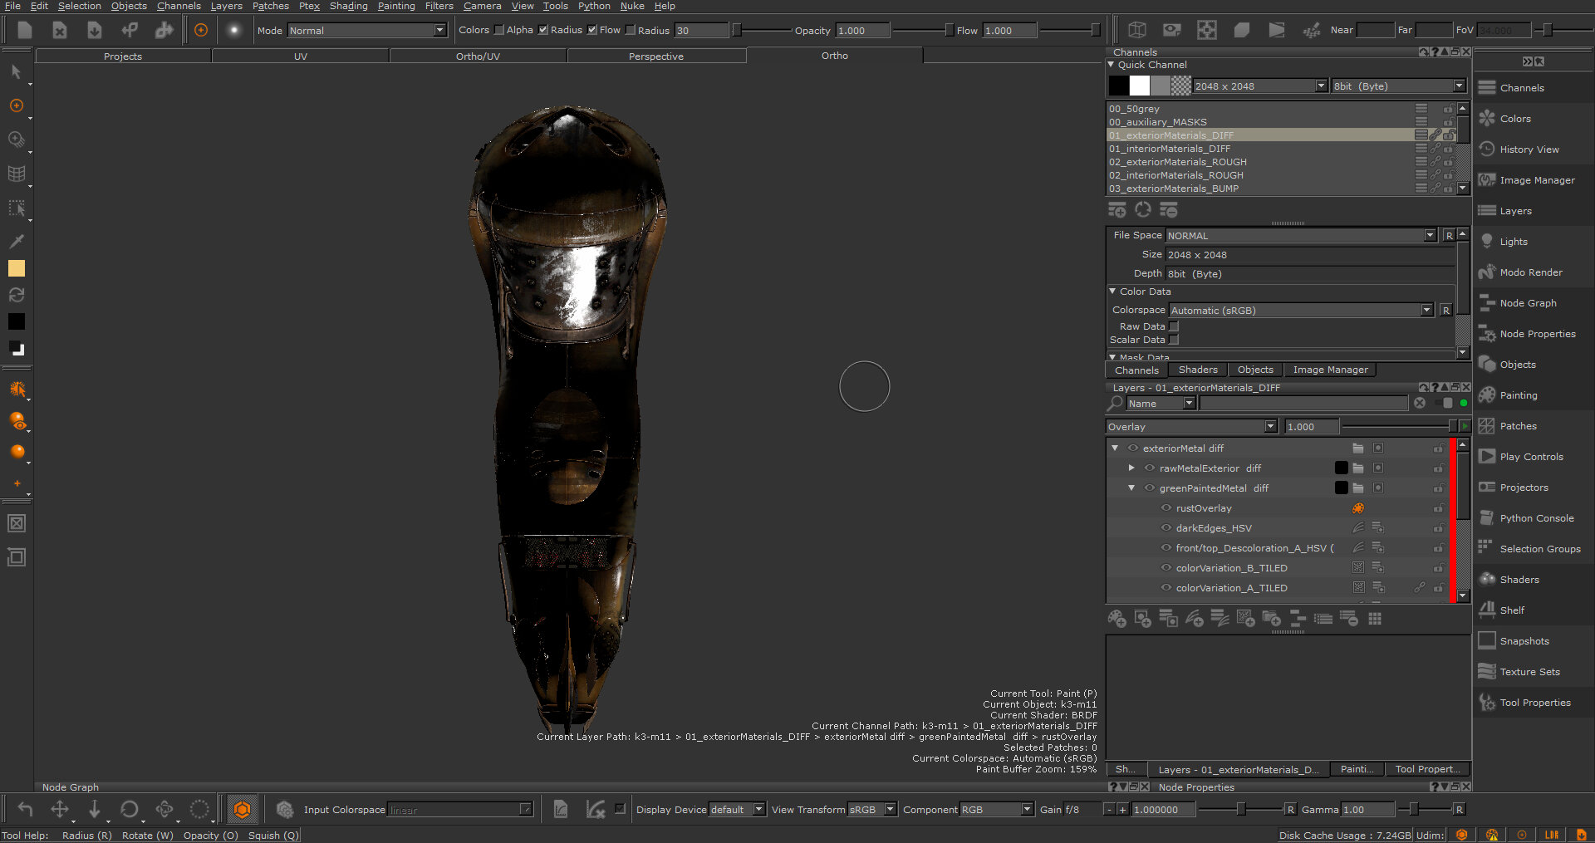The height and width of the screenshot is (843, 1595).
Task: Enable the Raw Data checkbox
Action: pyautogui.click(x=1174, y=326)
